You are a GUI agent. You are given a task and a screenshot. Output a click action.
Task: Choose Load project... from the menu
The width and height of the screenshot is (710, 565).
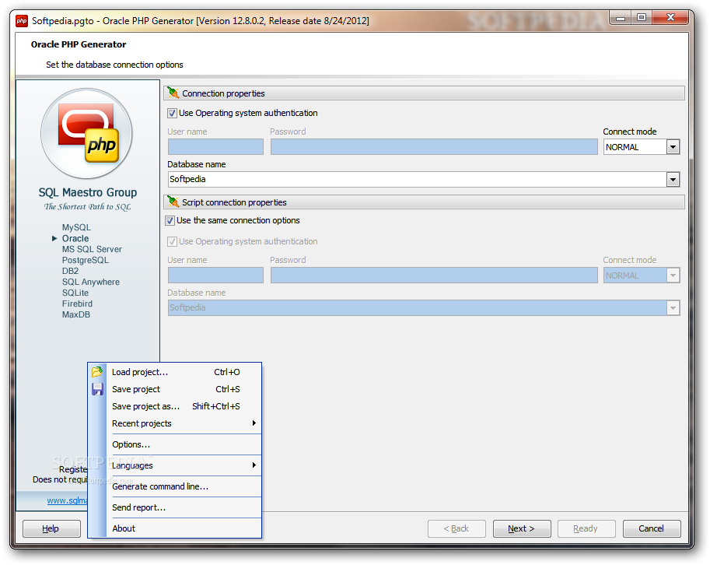pyautogui.click(x=175, y=372)
